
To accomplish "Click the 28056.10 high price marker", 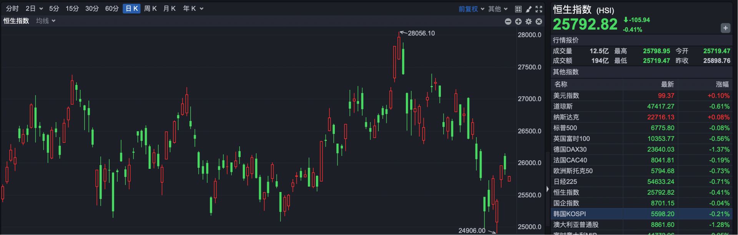I will (421, 33).
